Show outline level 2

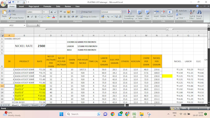coord(2,32)
